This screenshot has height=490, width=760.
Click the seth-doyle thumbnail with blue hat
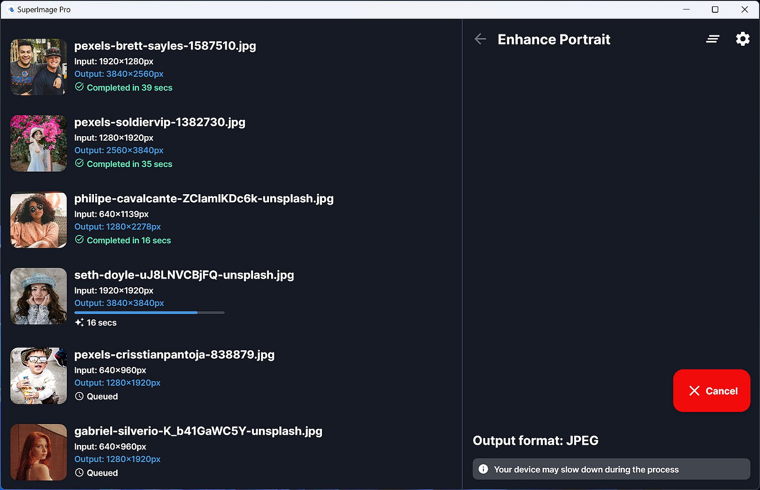tap(39, 296)
